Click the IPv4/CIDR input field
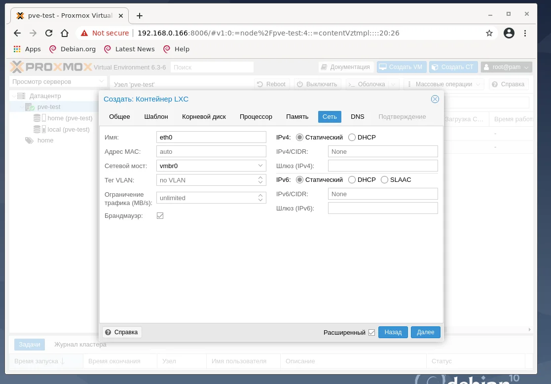This screenshot has height=384, width=551. [383, 151]
